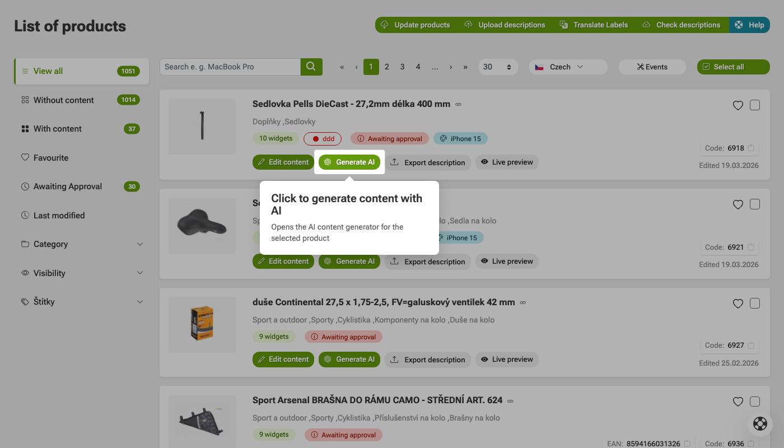This screenshot has height=448, width=784.
Task: Open floating help lifebuoy widget
Action: (x=760, y=424)
